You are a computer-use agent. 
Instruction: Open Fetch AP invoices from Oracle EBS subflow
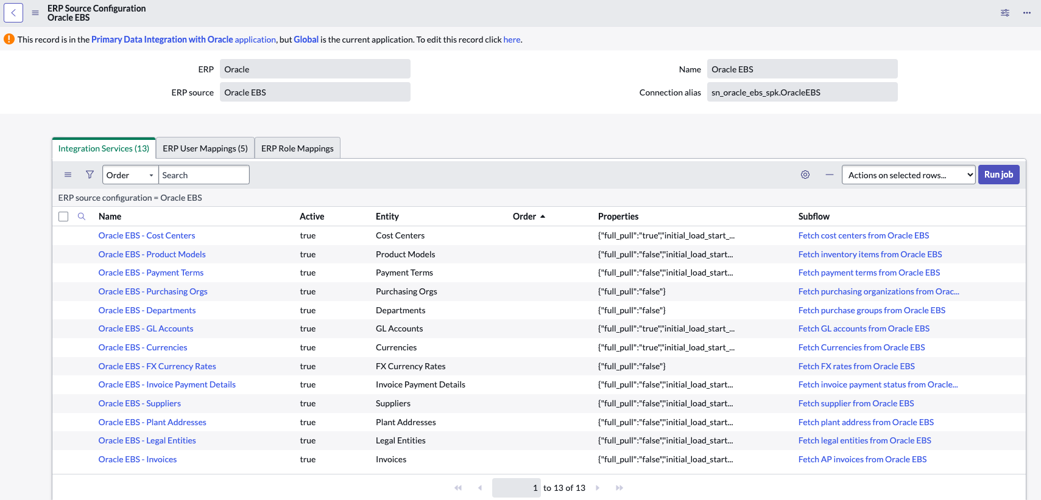click(x=863, y=459)
